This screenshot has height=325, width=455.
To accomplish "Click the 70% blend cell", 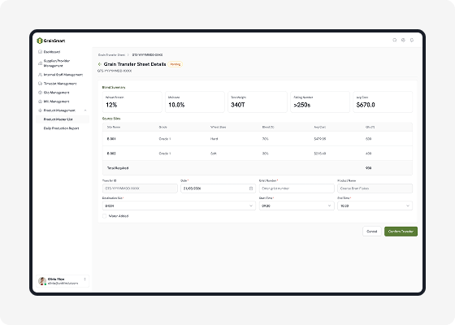I will click(x=265, y=139).
